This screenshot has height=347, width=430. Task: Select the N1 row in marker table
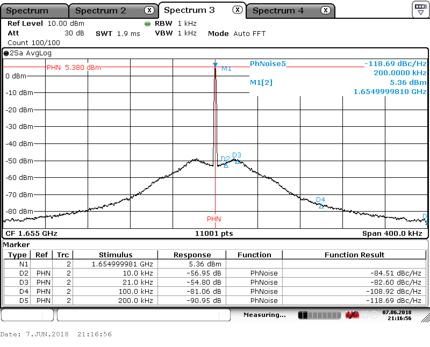tap(214, 264)
